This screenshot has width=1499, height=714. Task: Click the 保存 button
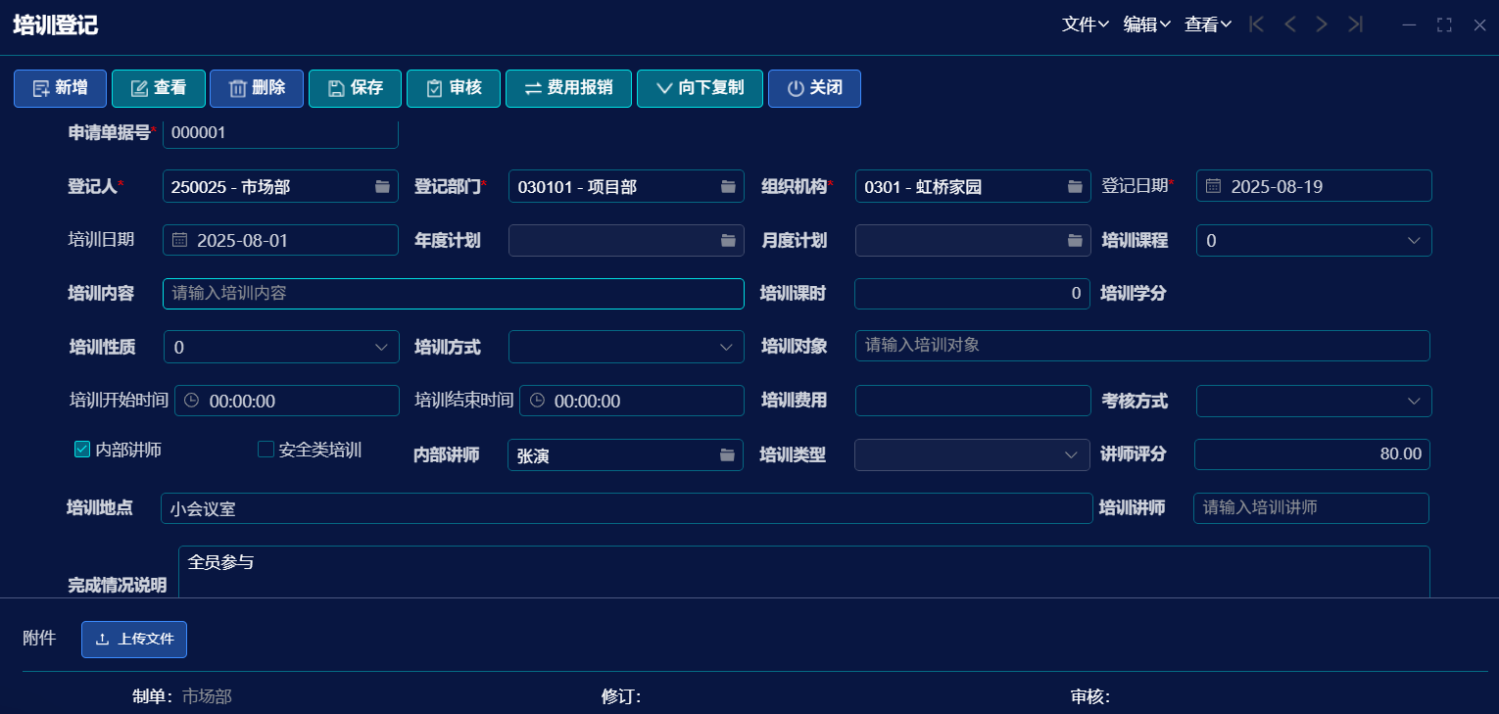click(x=355, y=88)
